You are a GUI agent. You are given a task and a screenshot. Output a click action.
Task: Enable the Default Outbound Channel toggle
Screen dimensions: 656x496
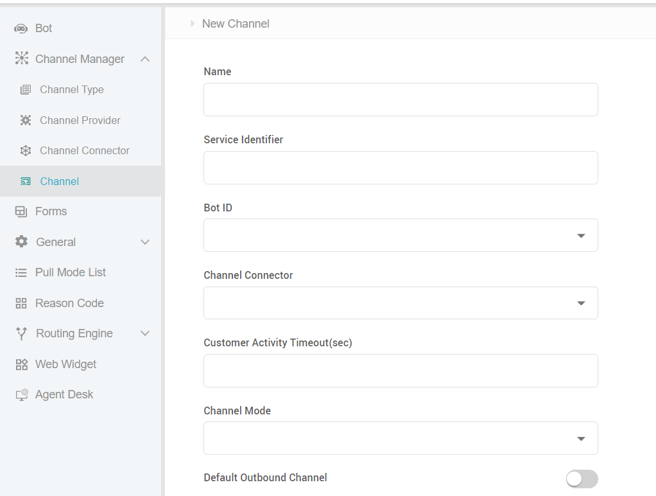coord(582,479)
